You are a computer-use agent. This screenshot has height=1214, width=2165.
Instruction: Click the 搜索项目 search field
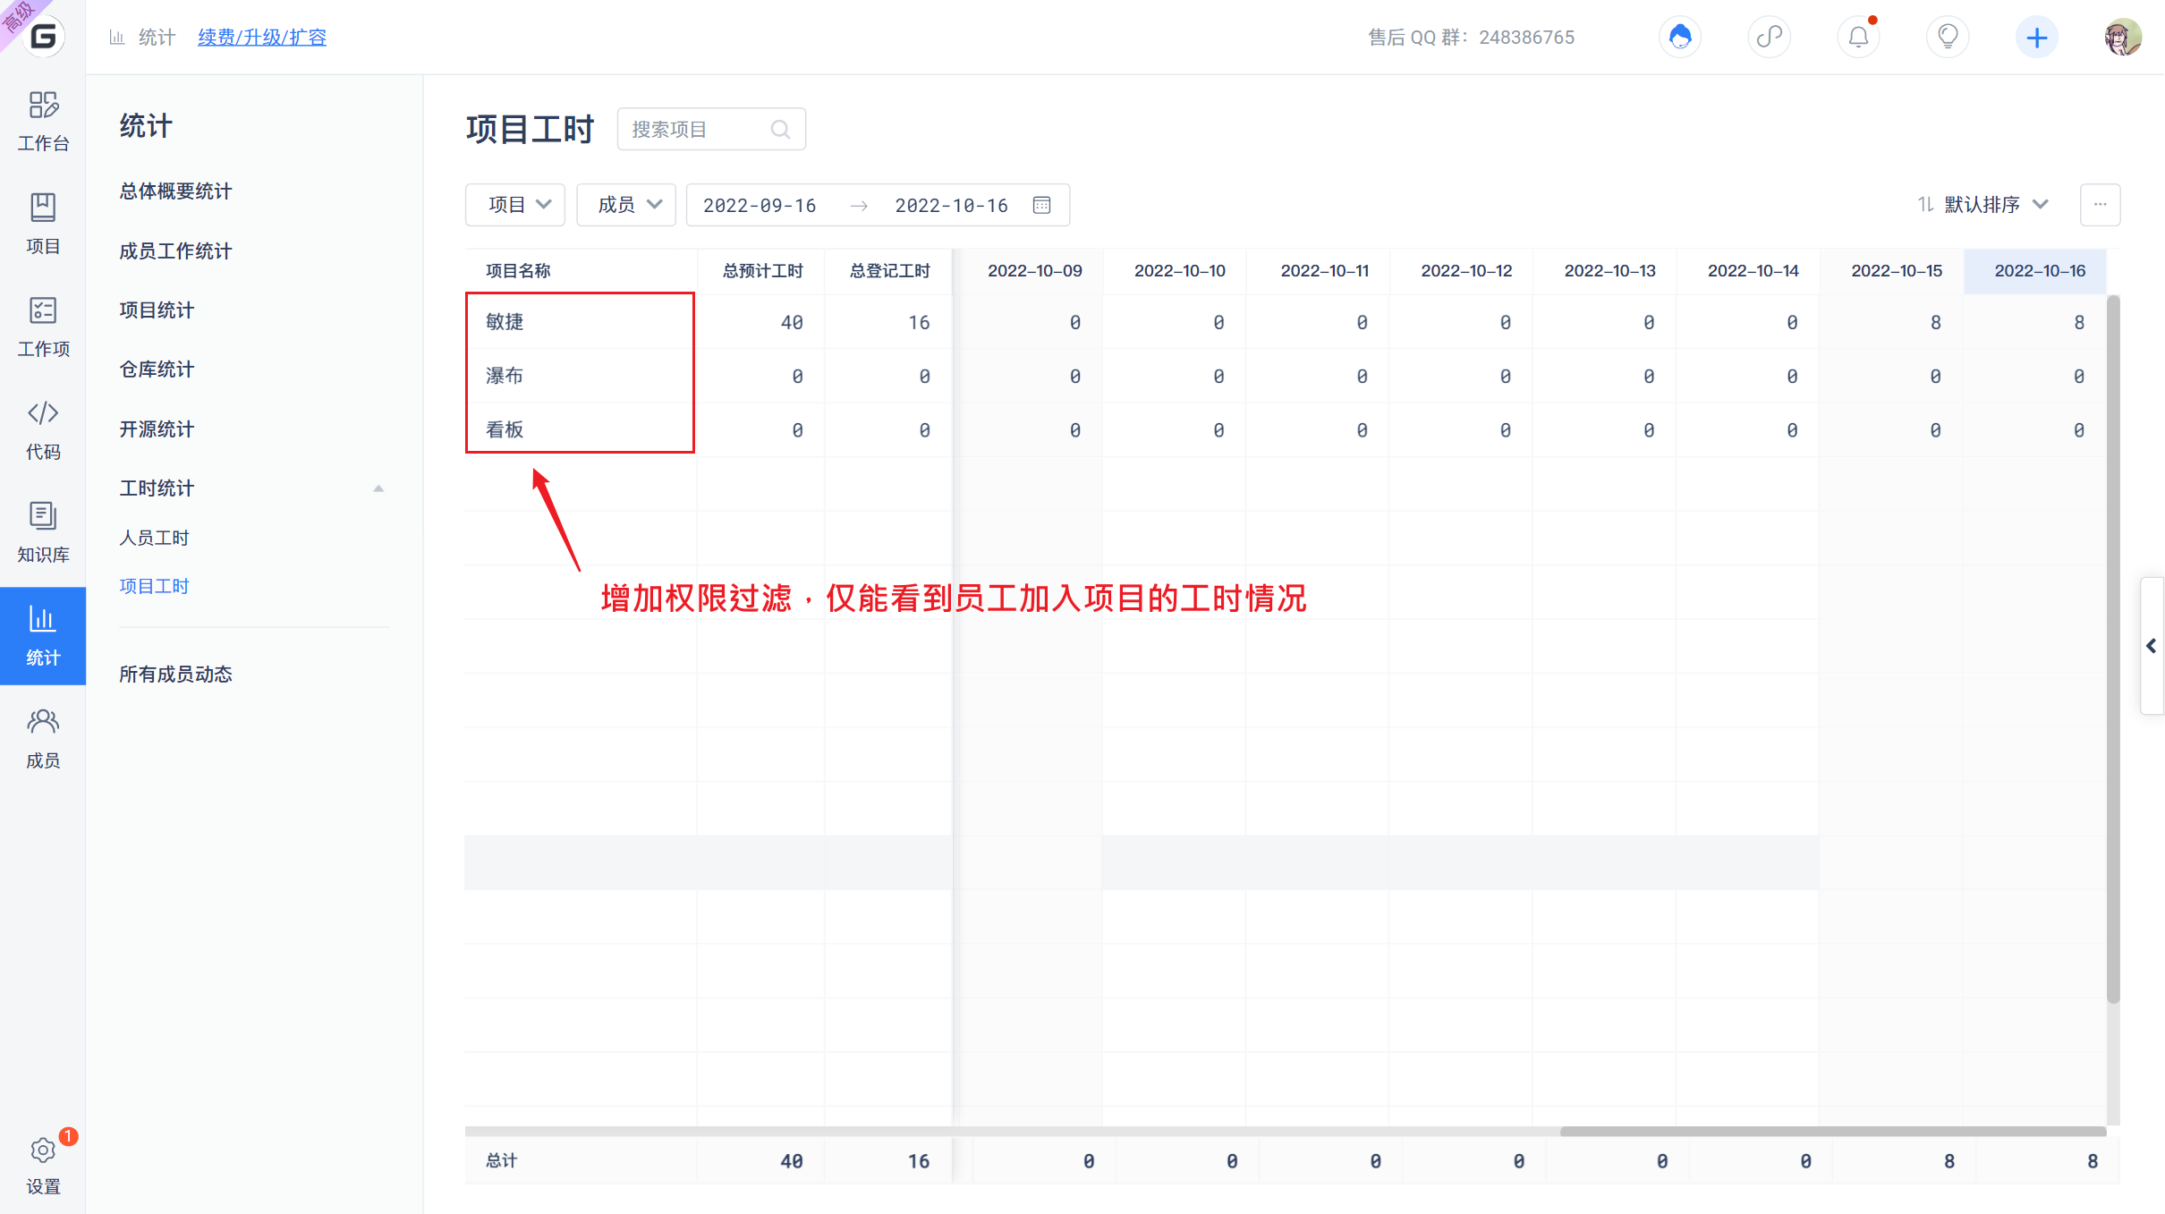(711, 130)
